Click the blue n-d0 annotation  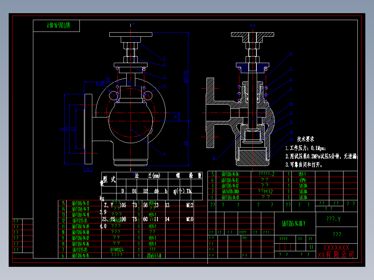100,84
